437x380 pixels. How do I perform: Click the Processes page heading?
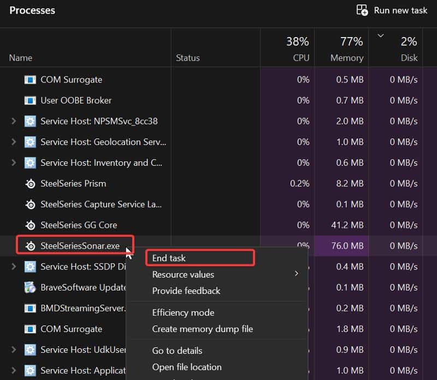pos(32,10)
